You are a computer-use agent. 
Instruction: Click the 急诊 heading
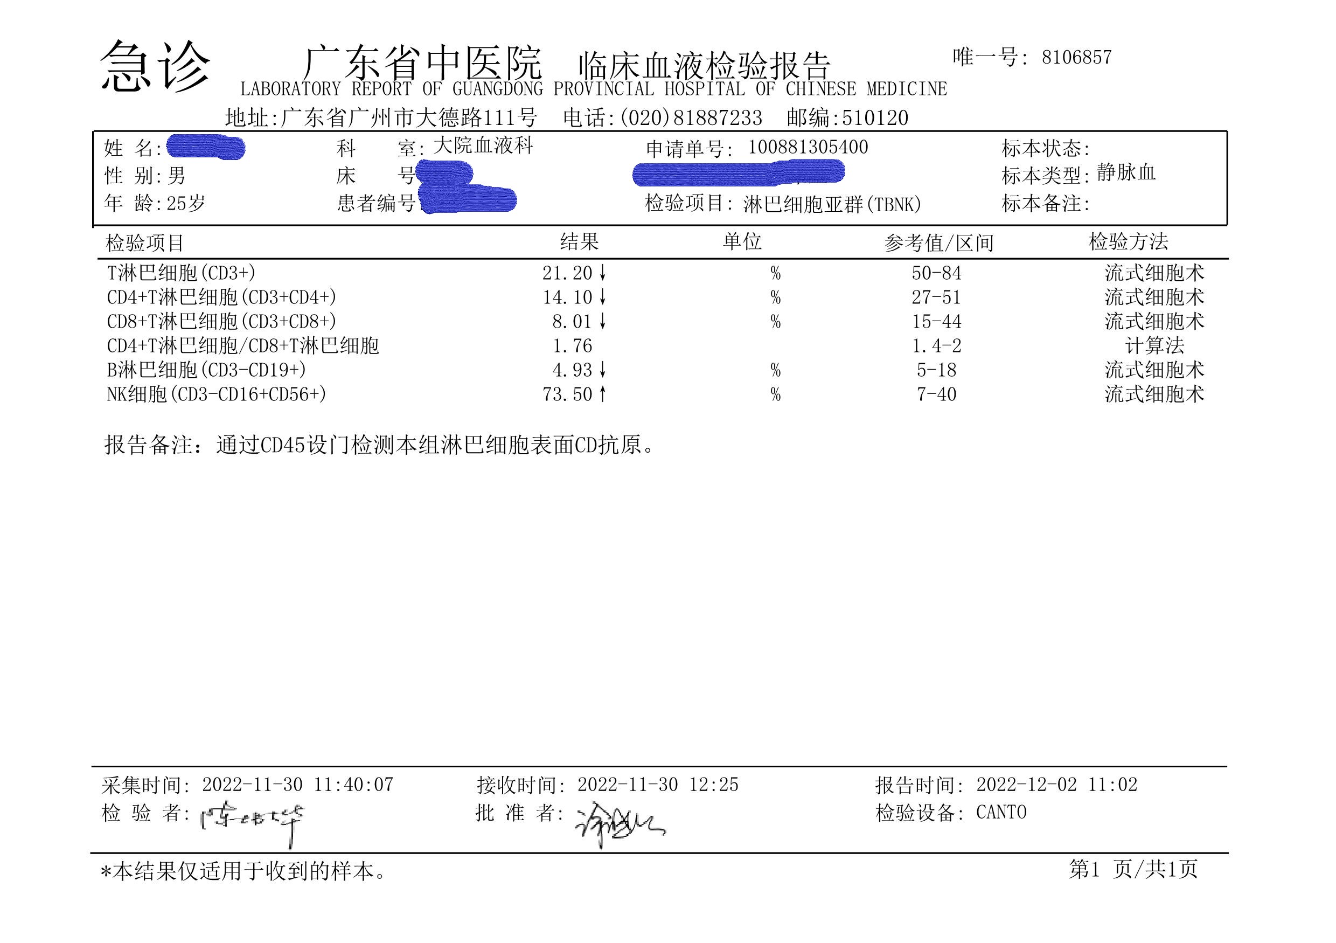pyautogui.click(x=155, y=66)
